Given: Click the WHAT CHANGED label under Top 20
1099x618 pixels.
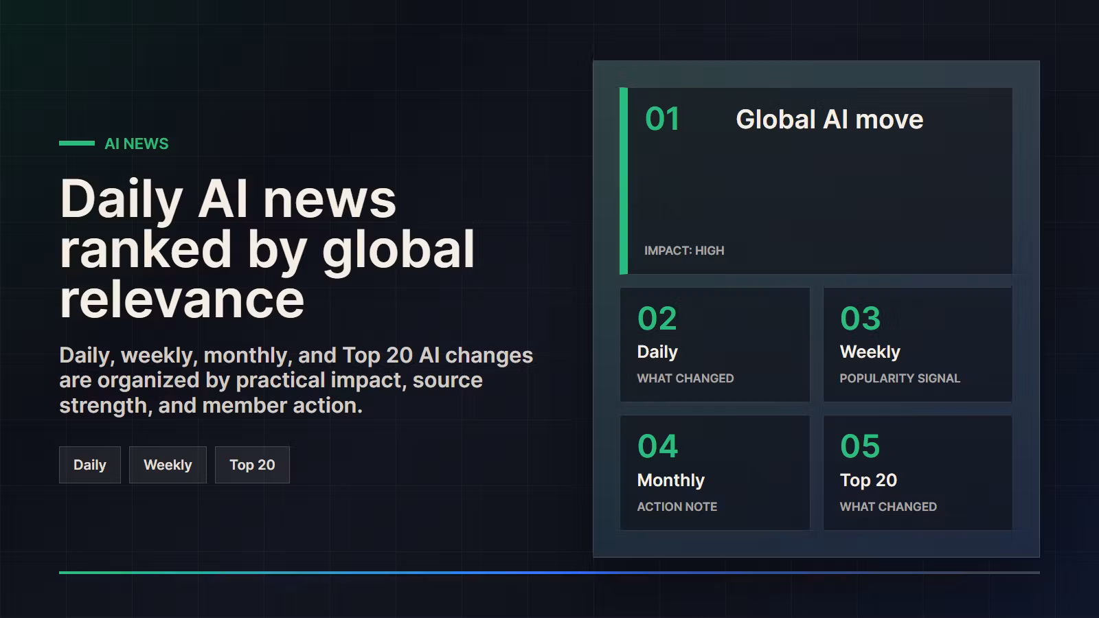Looking at the screenshot, I should (x=888, y=507).
